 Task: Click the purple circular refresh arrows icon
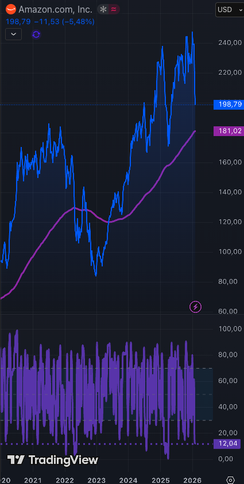pos(36,34)
